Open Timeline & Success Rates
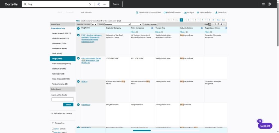Viewport: 279px width, 133px height. pyautogui.click(x=148, y=12)
